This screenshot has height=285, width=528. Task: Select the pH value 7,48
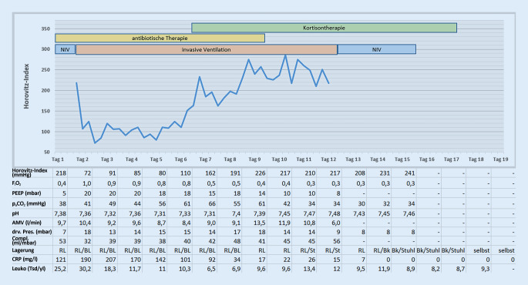click(x=335, y=213)
